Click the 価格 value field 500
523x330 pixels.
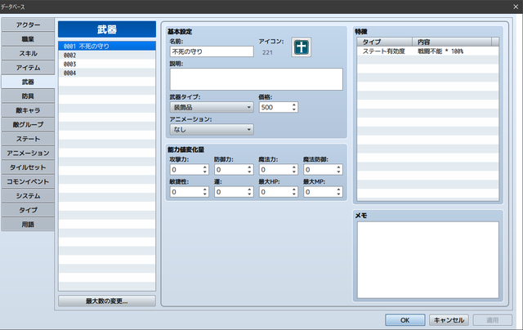(x=275, y=107)
